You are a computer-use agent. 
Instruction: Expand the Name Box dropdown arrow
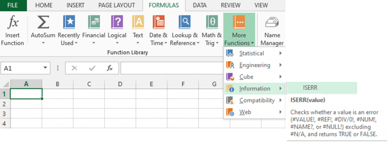pyautogui.click(x=45, y=68)
